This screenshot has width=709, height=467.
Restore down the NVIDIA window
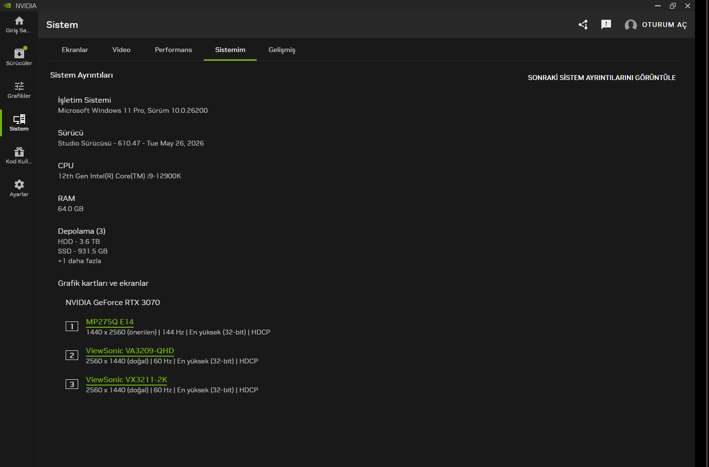[673, 6]
